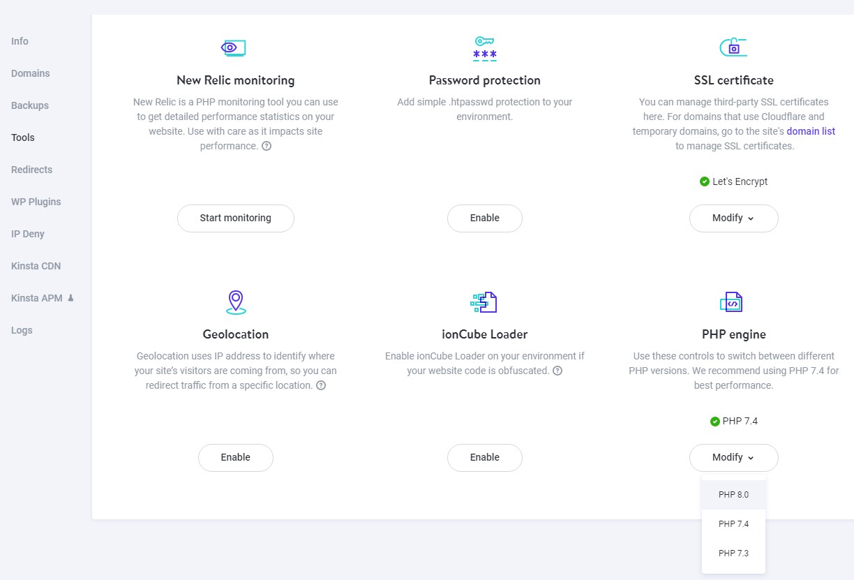Open the PHP engine Modify dropdown
The image size is (854, 580).
[x=733, y=457]
